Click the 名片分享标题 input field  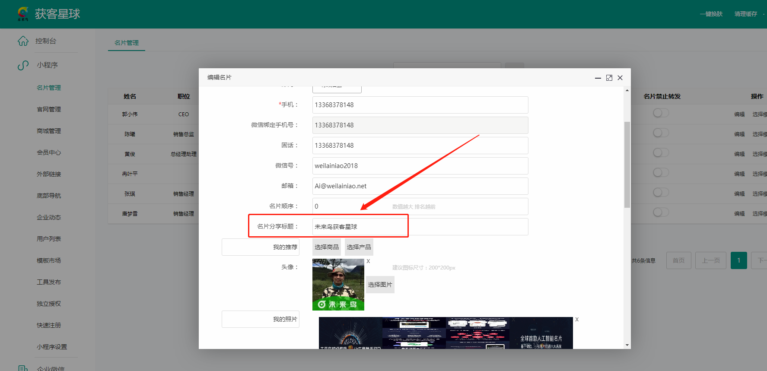[420, 227]
